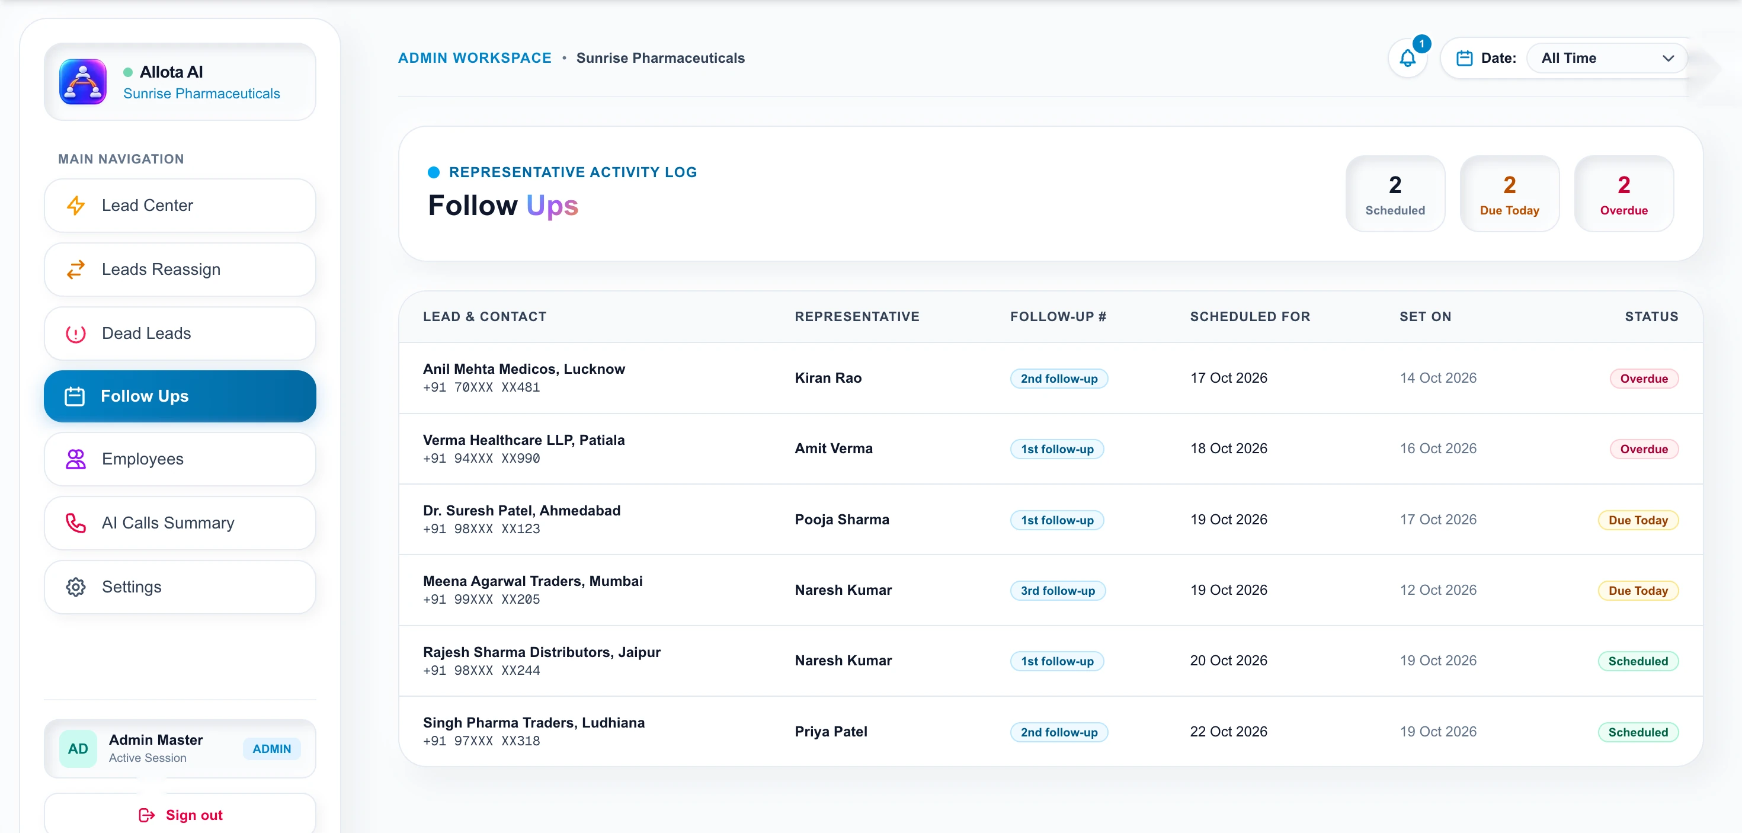The image size is (1742, 833).
Task: Open Settings from the sidebar
Action: 180,587
